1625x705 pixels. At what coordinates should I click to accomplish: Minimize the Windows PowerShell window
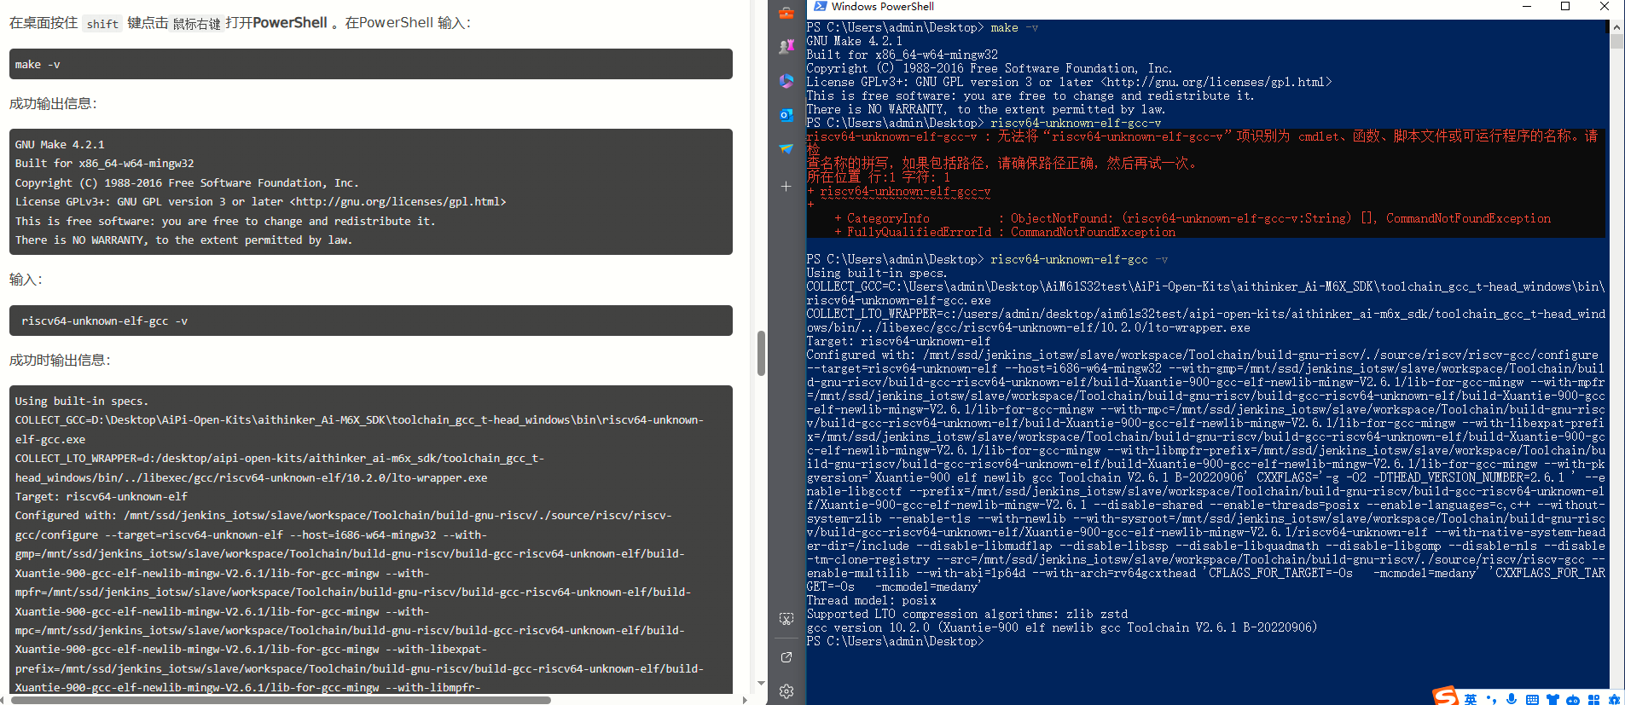click(x=1526, y=7)
